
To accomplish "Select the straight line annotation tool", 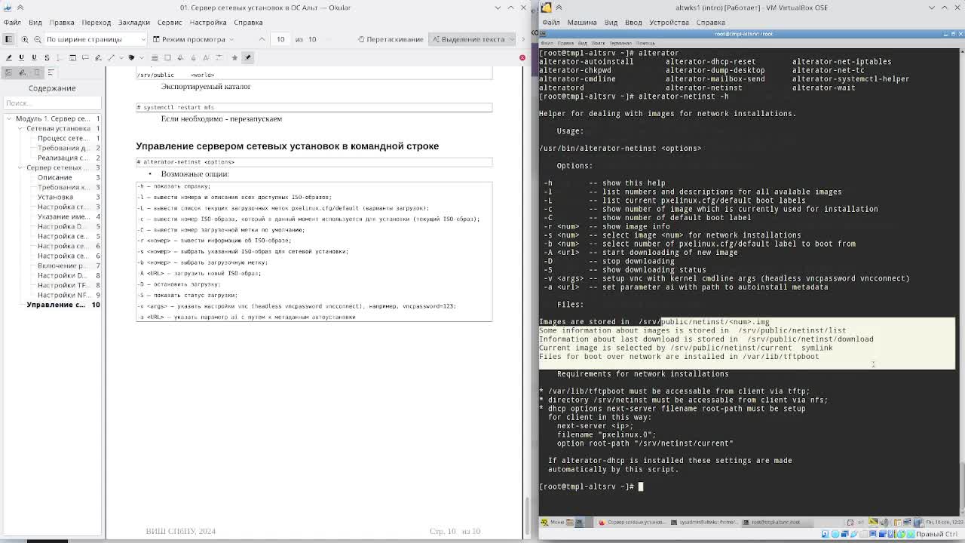I will coord(111,57).
